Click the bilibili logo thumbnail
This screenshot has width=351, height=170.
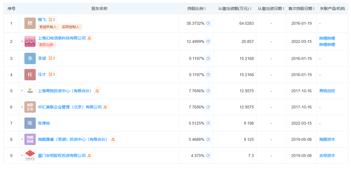point(30,41)
